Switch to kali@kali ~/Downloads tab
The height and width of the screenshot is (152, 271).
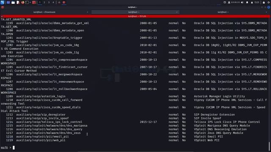click(x=44, y=12)
